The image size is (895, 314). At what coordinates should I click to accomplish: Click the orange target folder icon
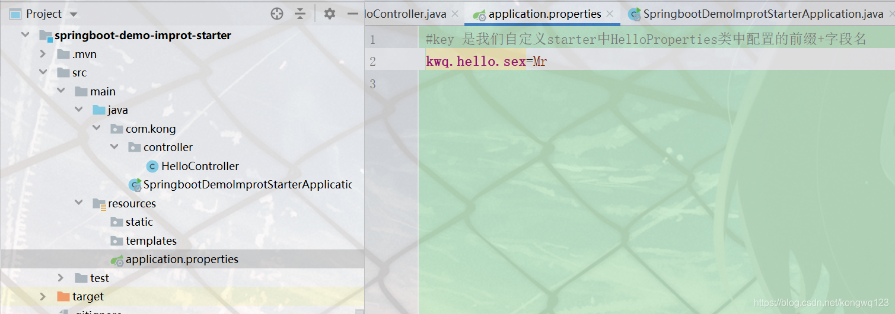click(x=63, y=296)
